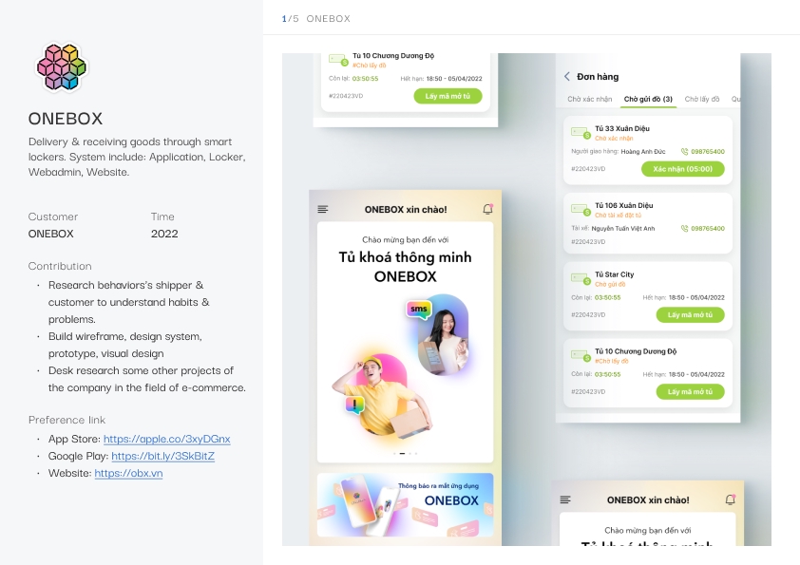
Task: Tap the phone icon on Tủ 106 Xuân Diệu card
Action: pos(685,229)
